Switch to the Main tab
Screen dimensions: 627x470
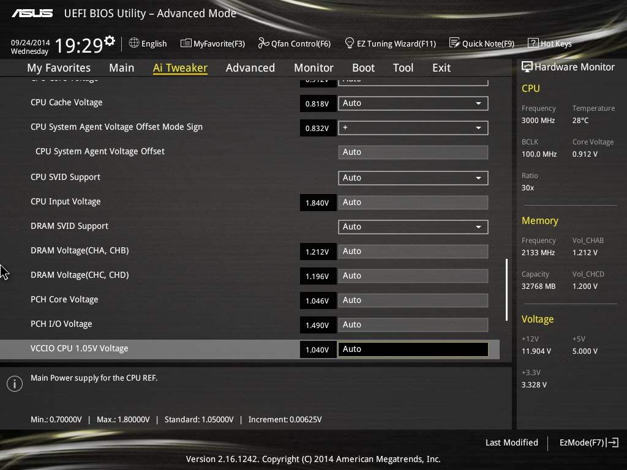point(122,68)
